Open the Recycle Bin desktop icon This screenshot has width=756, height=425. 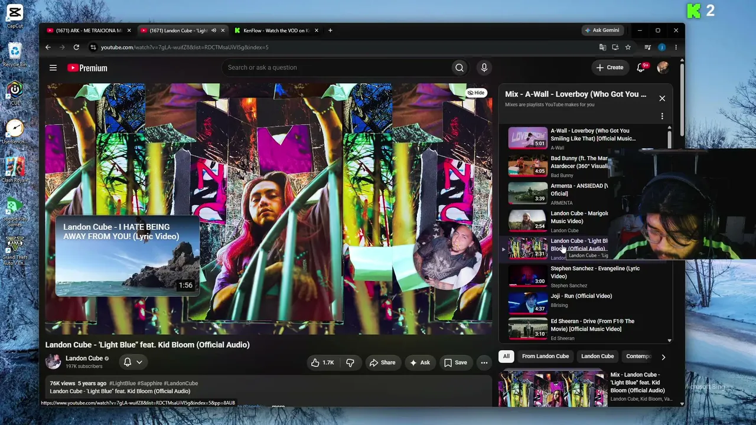click(x=15, y=55)
